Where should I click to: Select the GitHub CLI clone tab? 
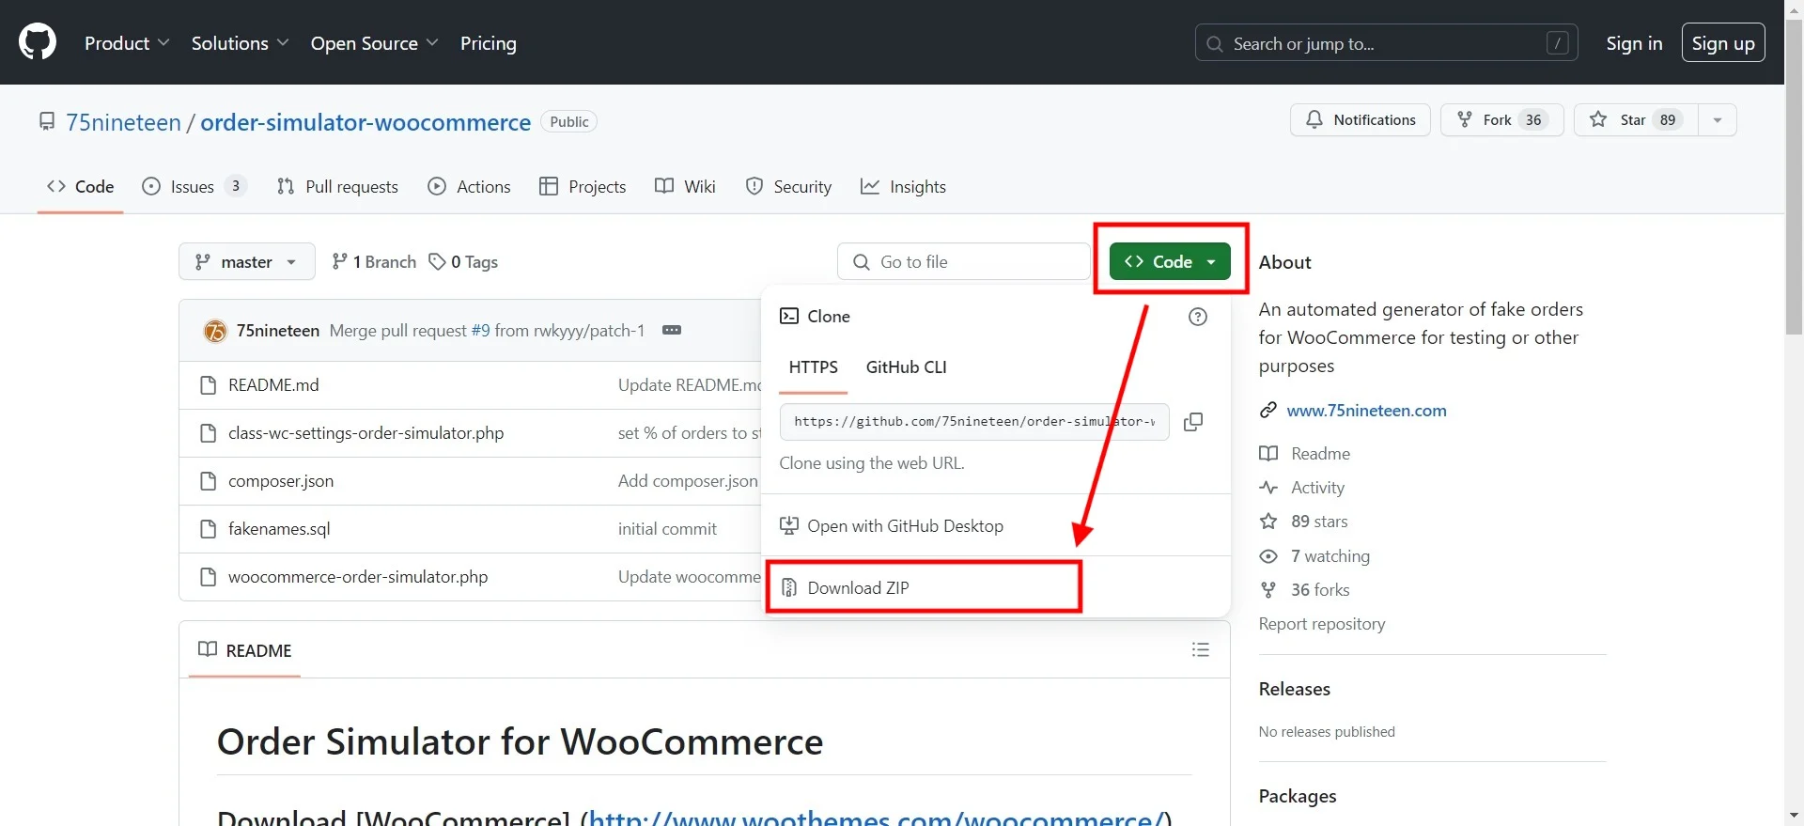[906, 367]
